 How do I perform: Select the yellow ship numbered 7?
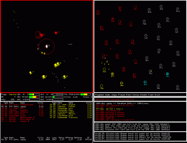click(31, 73)
